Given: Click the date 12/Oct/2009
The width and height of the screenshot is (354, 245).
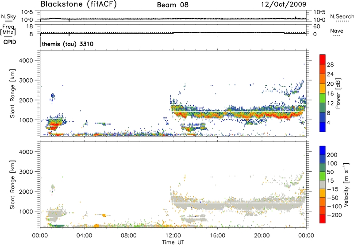Looking at the screenshot, I should 284,4.
